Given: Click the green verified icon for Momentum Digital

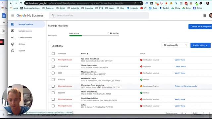Looking at the screenshot, I should click(x=141, y=80).
